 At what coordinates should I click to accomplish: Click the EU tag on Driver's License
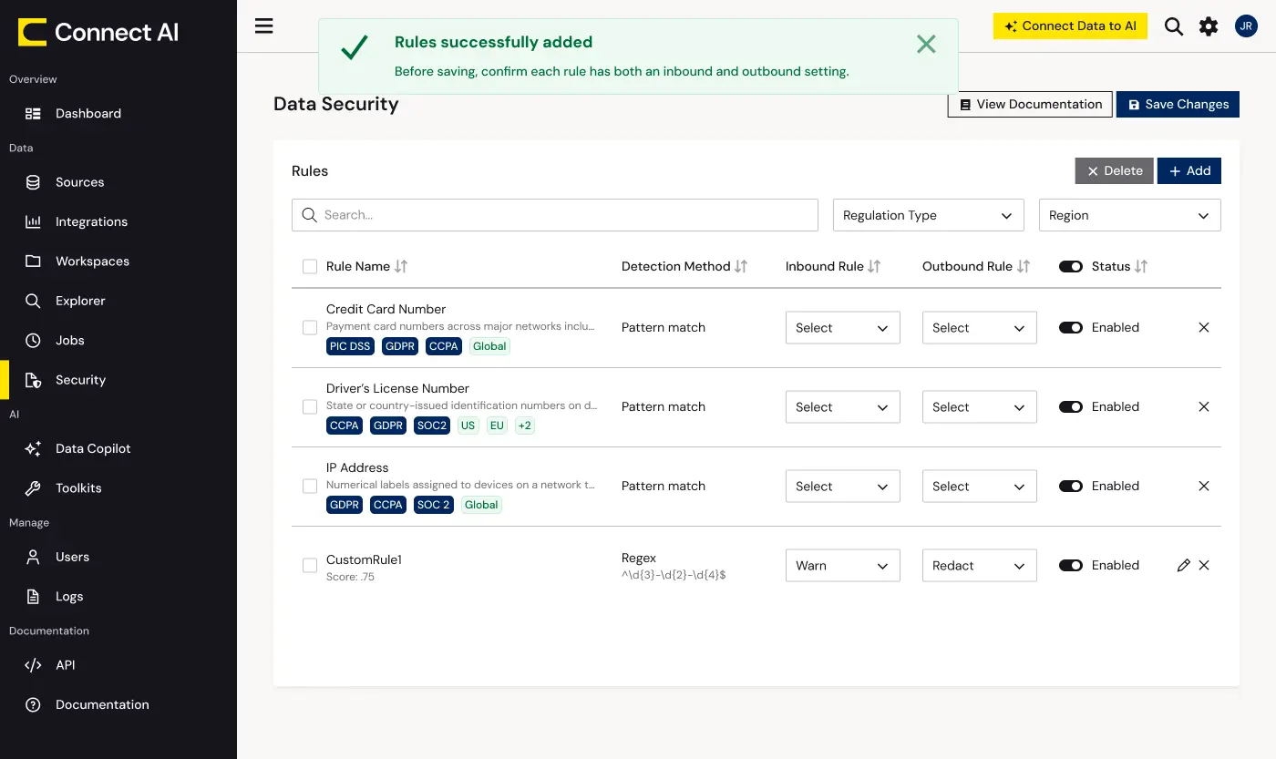coord(497,426)
